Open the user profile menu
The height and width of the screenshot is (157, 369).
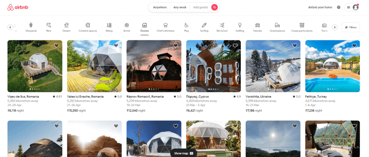click(x=352, y=7)
